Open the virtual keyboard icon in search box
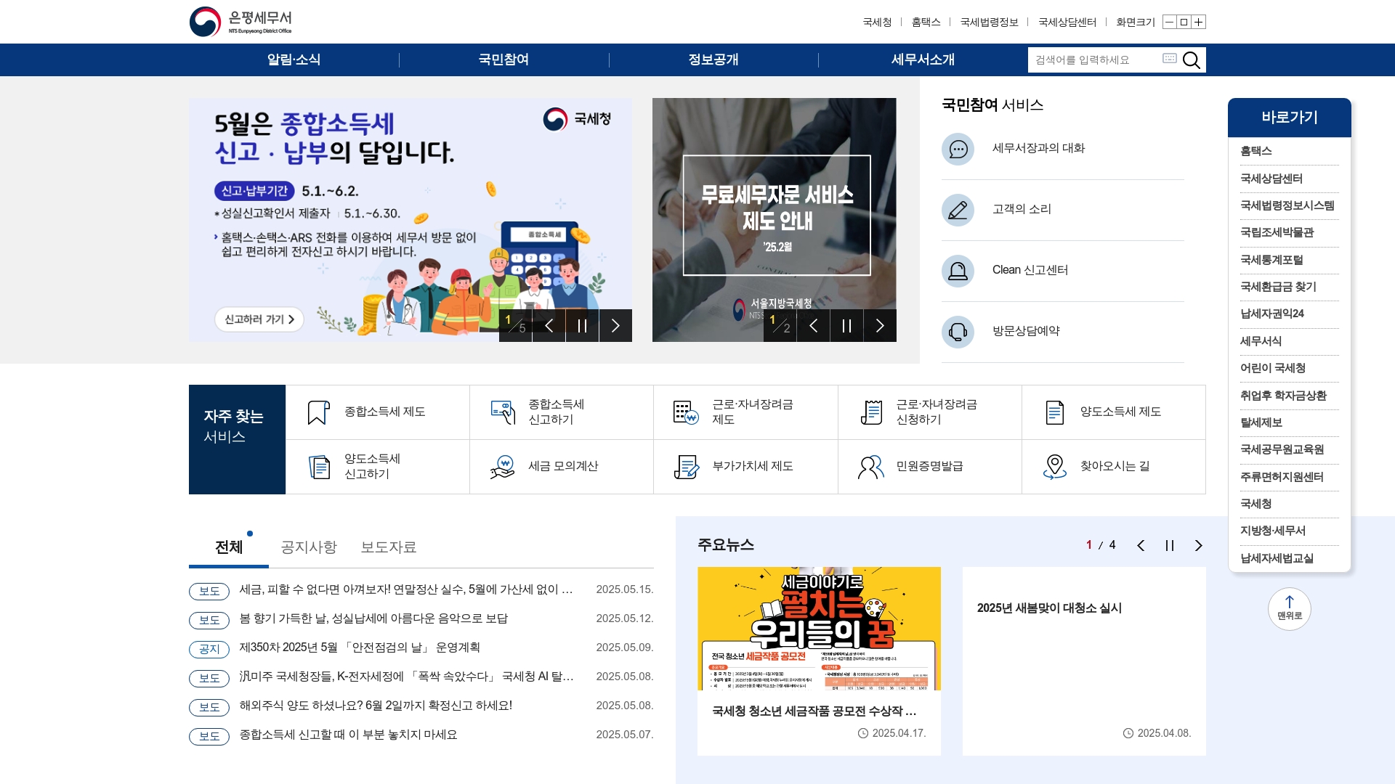This screenshot has width=1395, height=784. click(x=1169, y=58)
